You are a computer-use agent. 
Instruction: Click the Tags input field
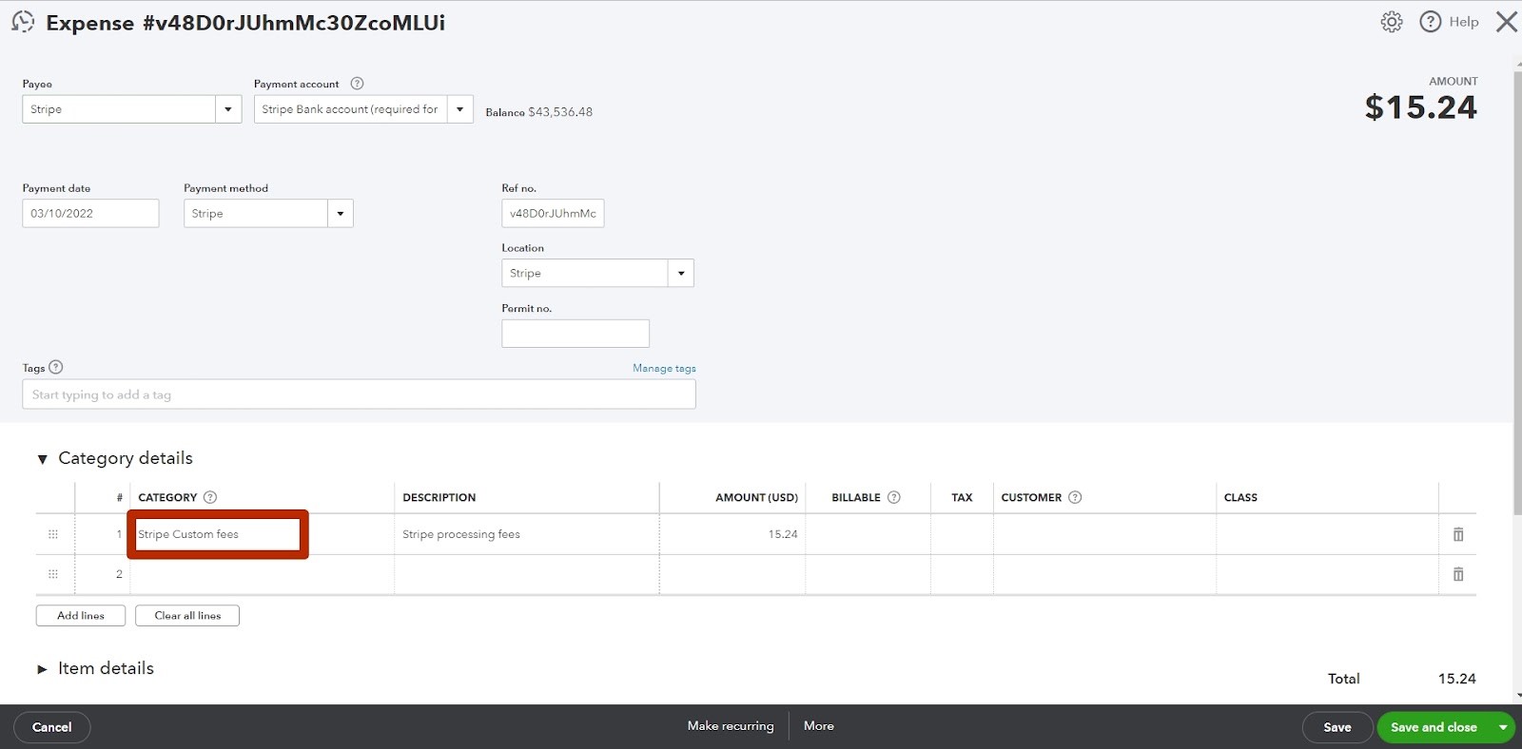pos(359,394)
